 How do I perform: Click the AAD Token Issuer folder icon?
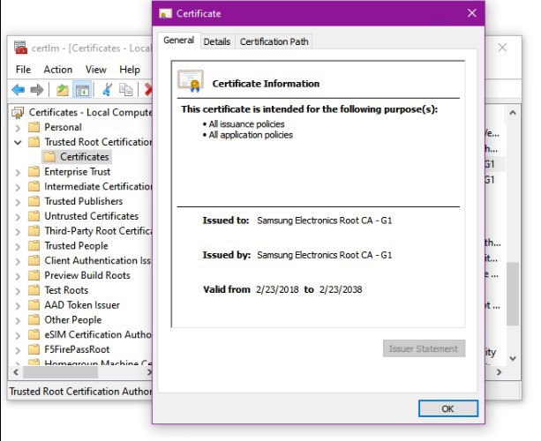coord(34,305)
